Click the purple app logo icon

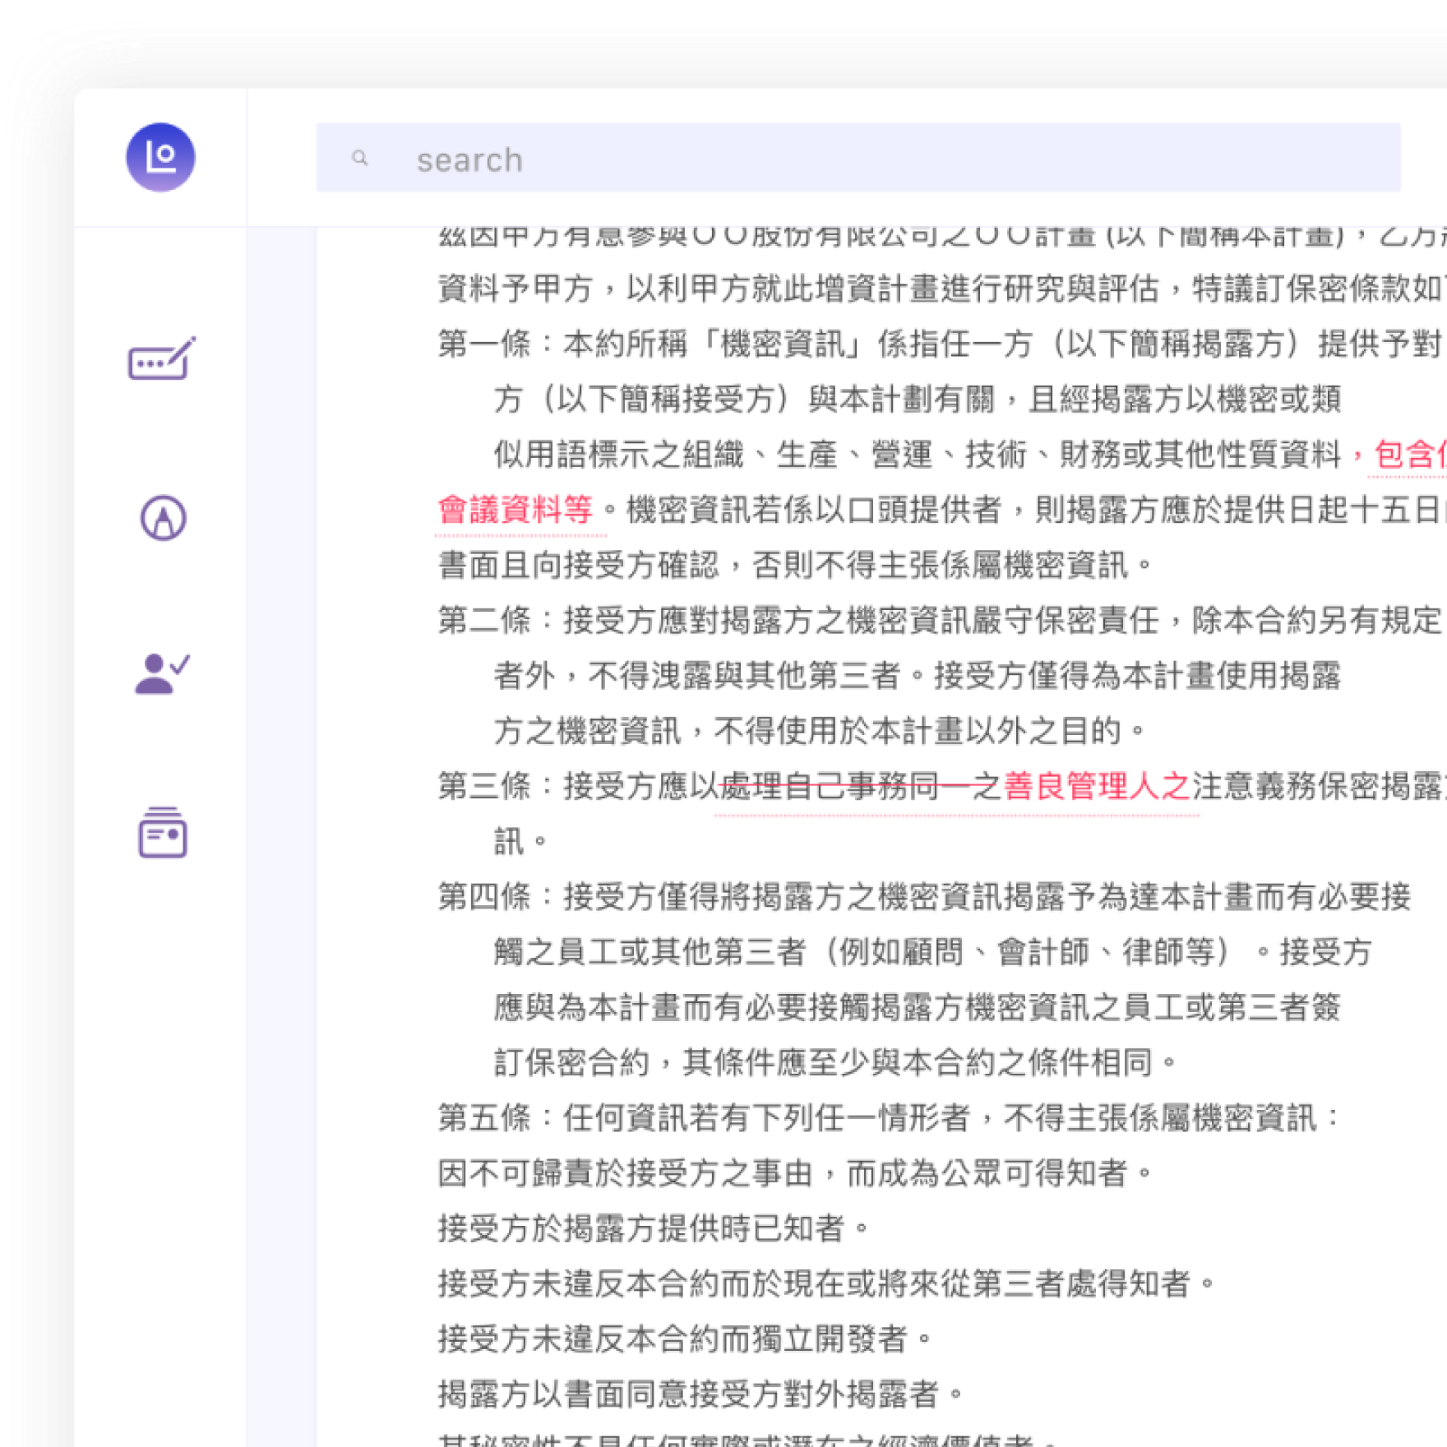[x=160, y=157]
